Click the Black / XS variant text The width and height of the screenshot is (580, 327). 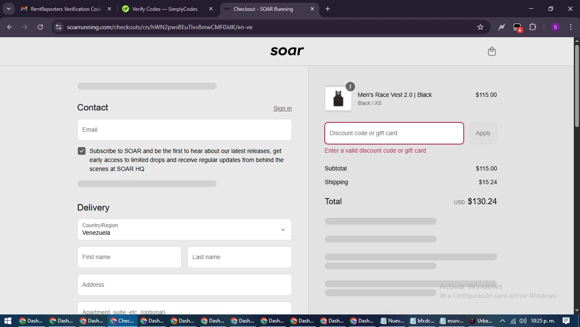[369, 103]
